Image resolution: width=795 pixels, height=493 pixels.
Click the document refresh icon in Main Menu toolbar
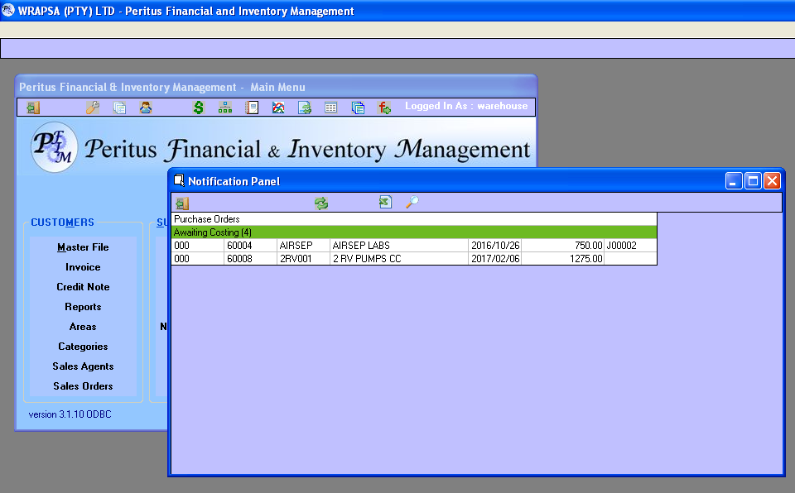pyautogui.click(x=304, y=108)
